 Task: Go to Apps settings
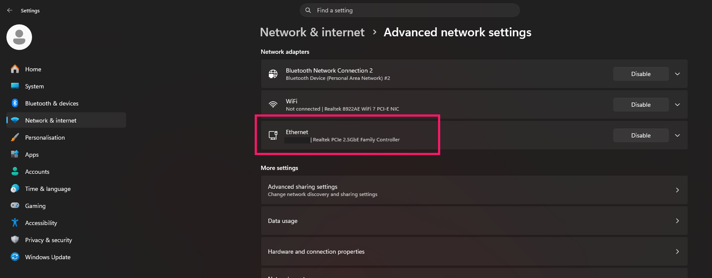point(66,154)
